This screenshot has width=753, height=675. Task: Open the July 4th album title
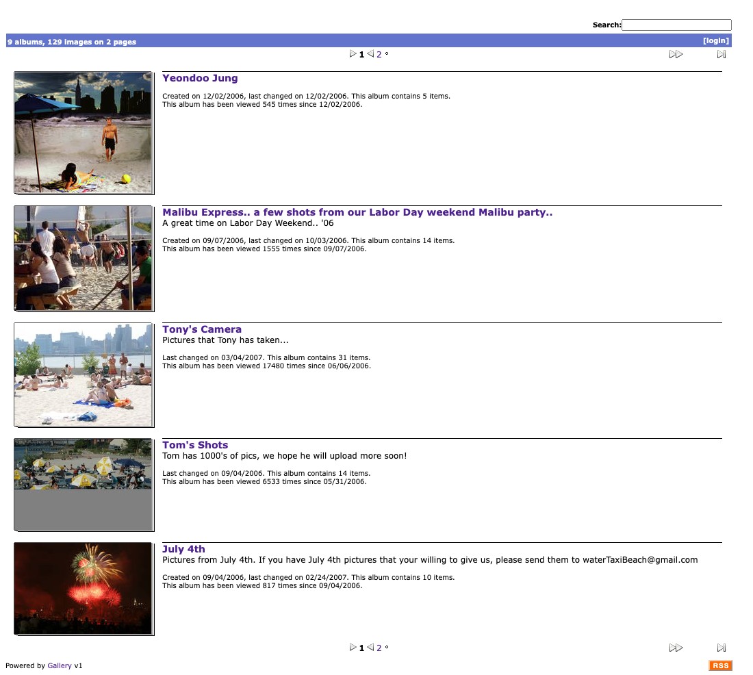pos(183,548)
